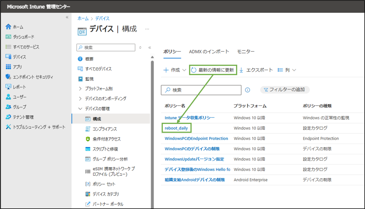Open ポリシー セット icon
Image resolution: width=365 pixels, height=209 pixels.
[x=88, y=184]
